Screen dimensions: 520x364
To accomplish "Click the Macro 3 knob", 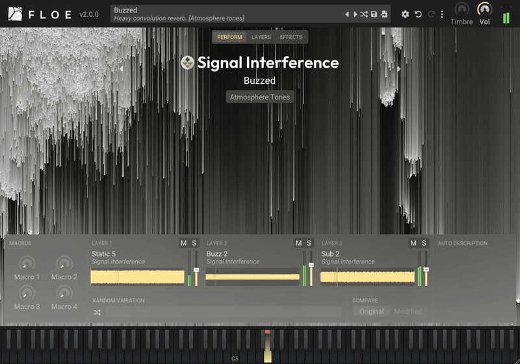I will coord(27,293).
